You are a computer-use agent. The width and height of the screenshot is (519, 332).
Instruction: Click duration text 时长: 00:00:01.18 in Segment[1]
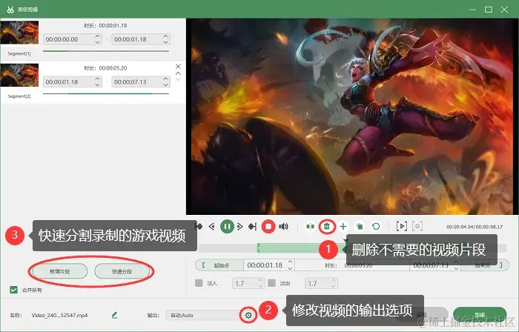(x=105, y=25)
